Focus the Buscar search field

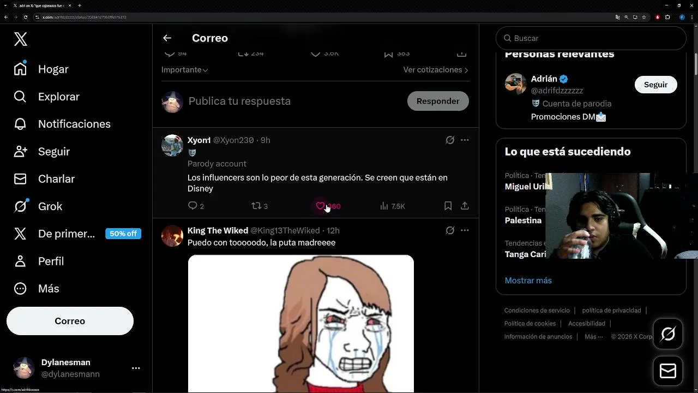[x=591, y=38]
